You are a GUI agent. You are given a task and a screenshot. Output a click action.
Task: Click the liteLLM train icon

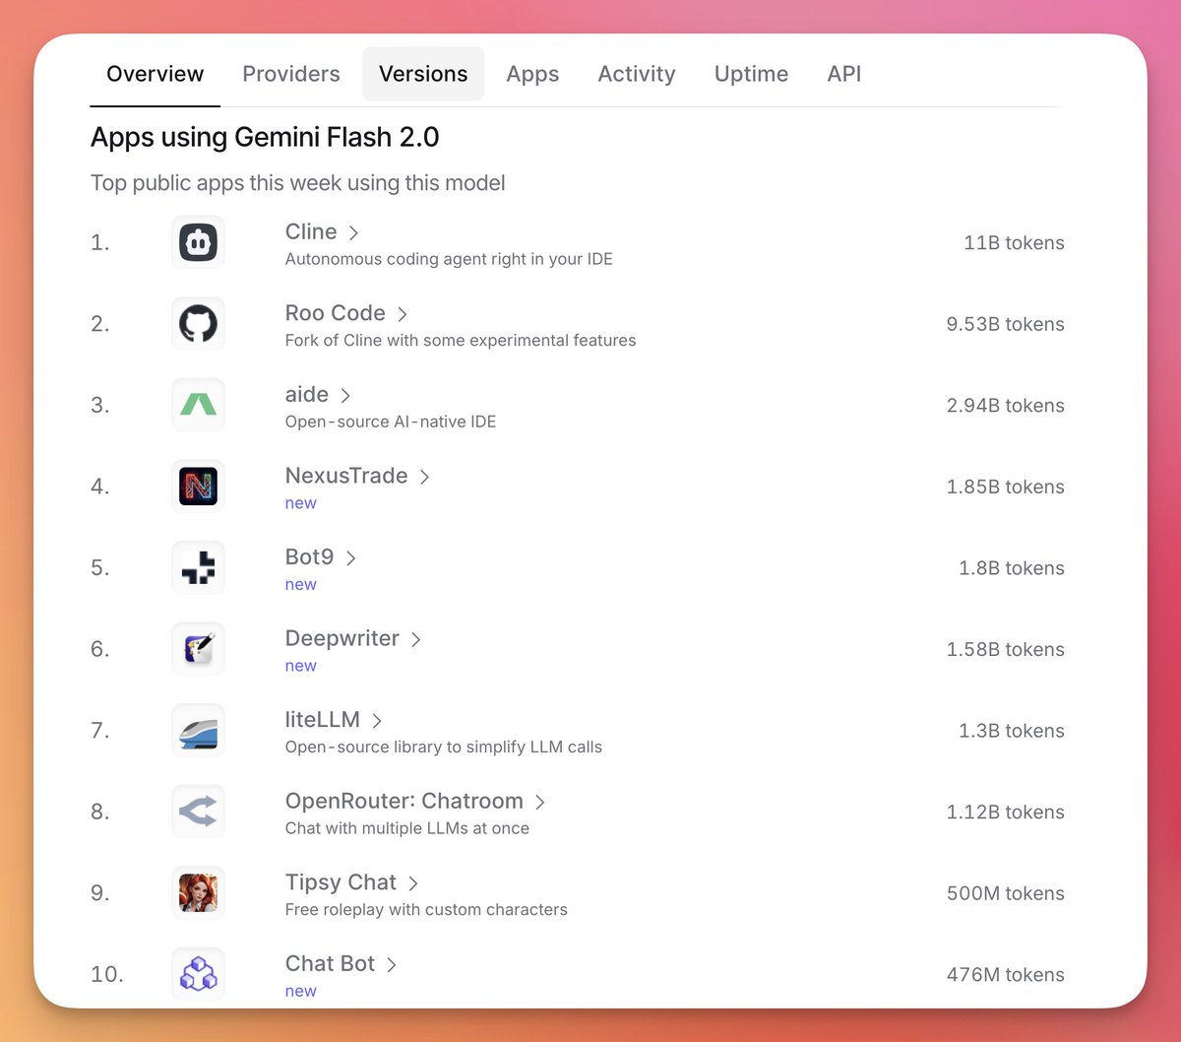pyautogui.click(x=198, y=730)
